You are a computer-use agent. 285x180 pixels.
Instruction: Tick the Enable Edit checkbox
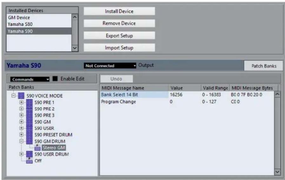tap(55, 79)
